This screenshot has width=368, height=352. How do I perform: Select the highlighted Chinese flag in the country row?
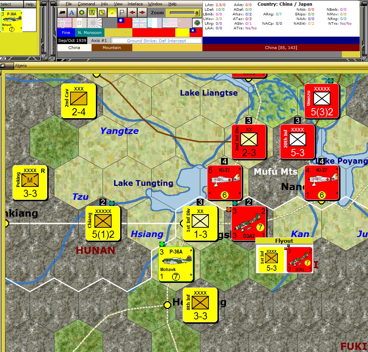coord(124,23)
